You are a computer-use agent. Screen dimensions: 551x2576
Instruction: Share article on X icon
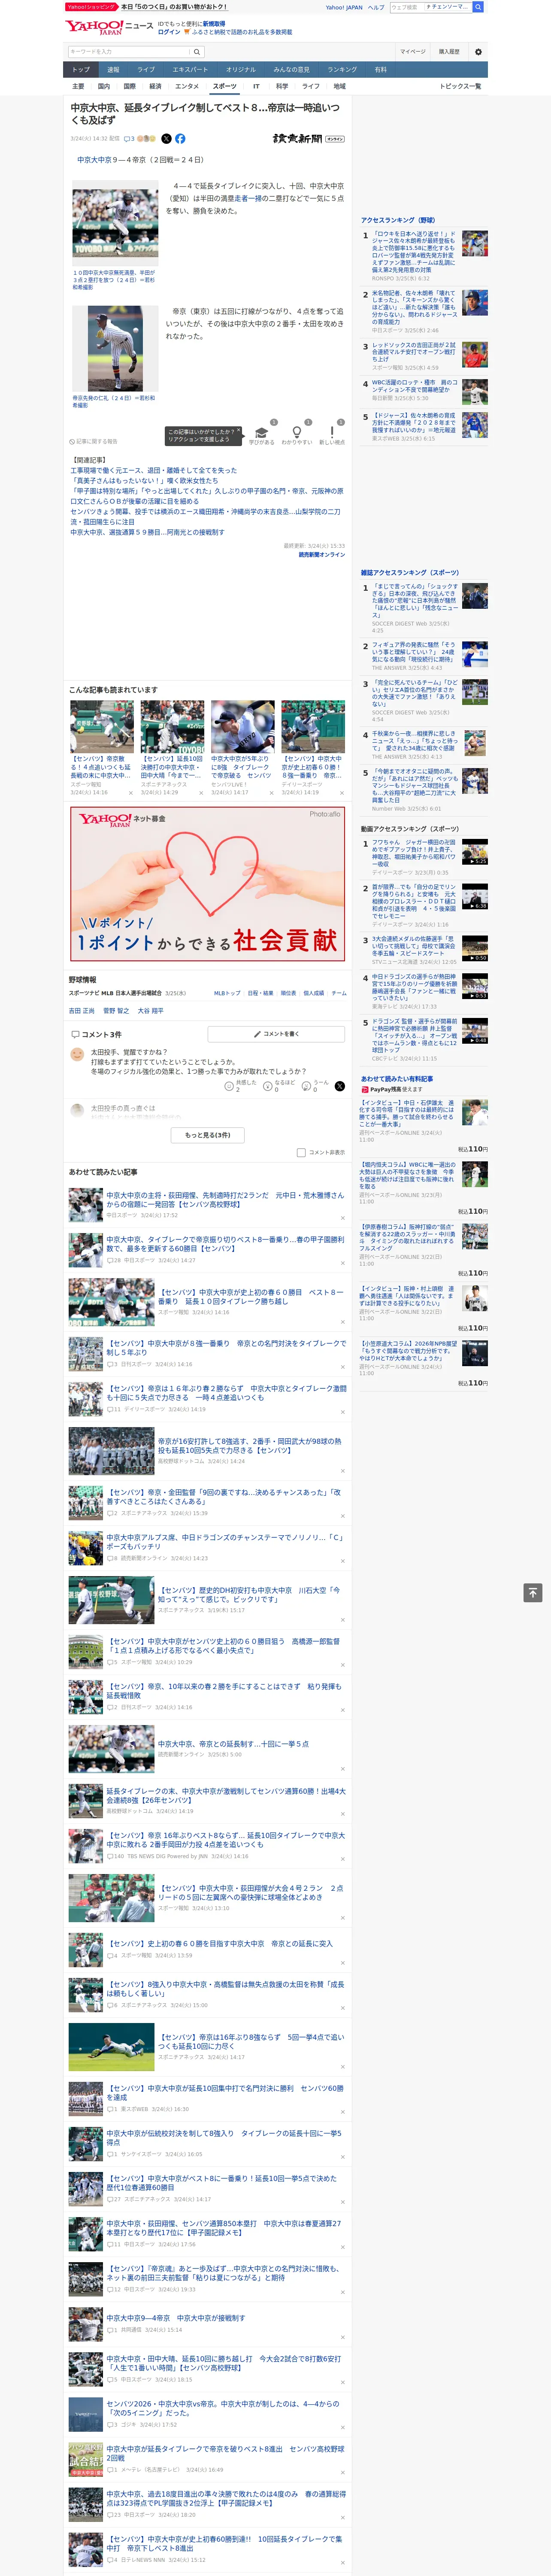pos(166,139)
